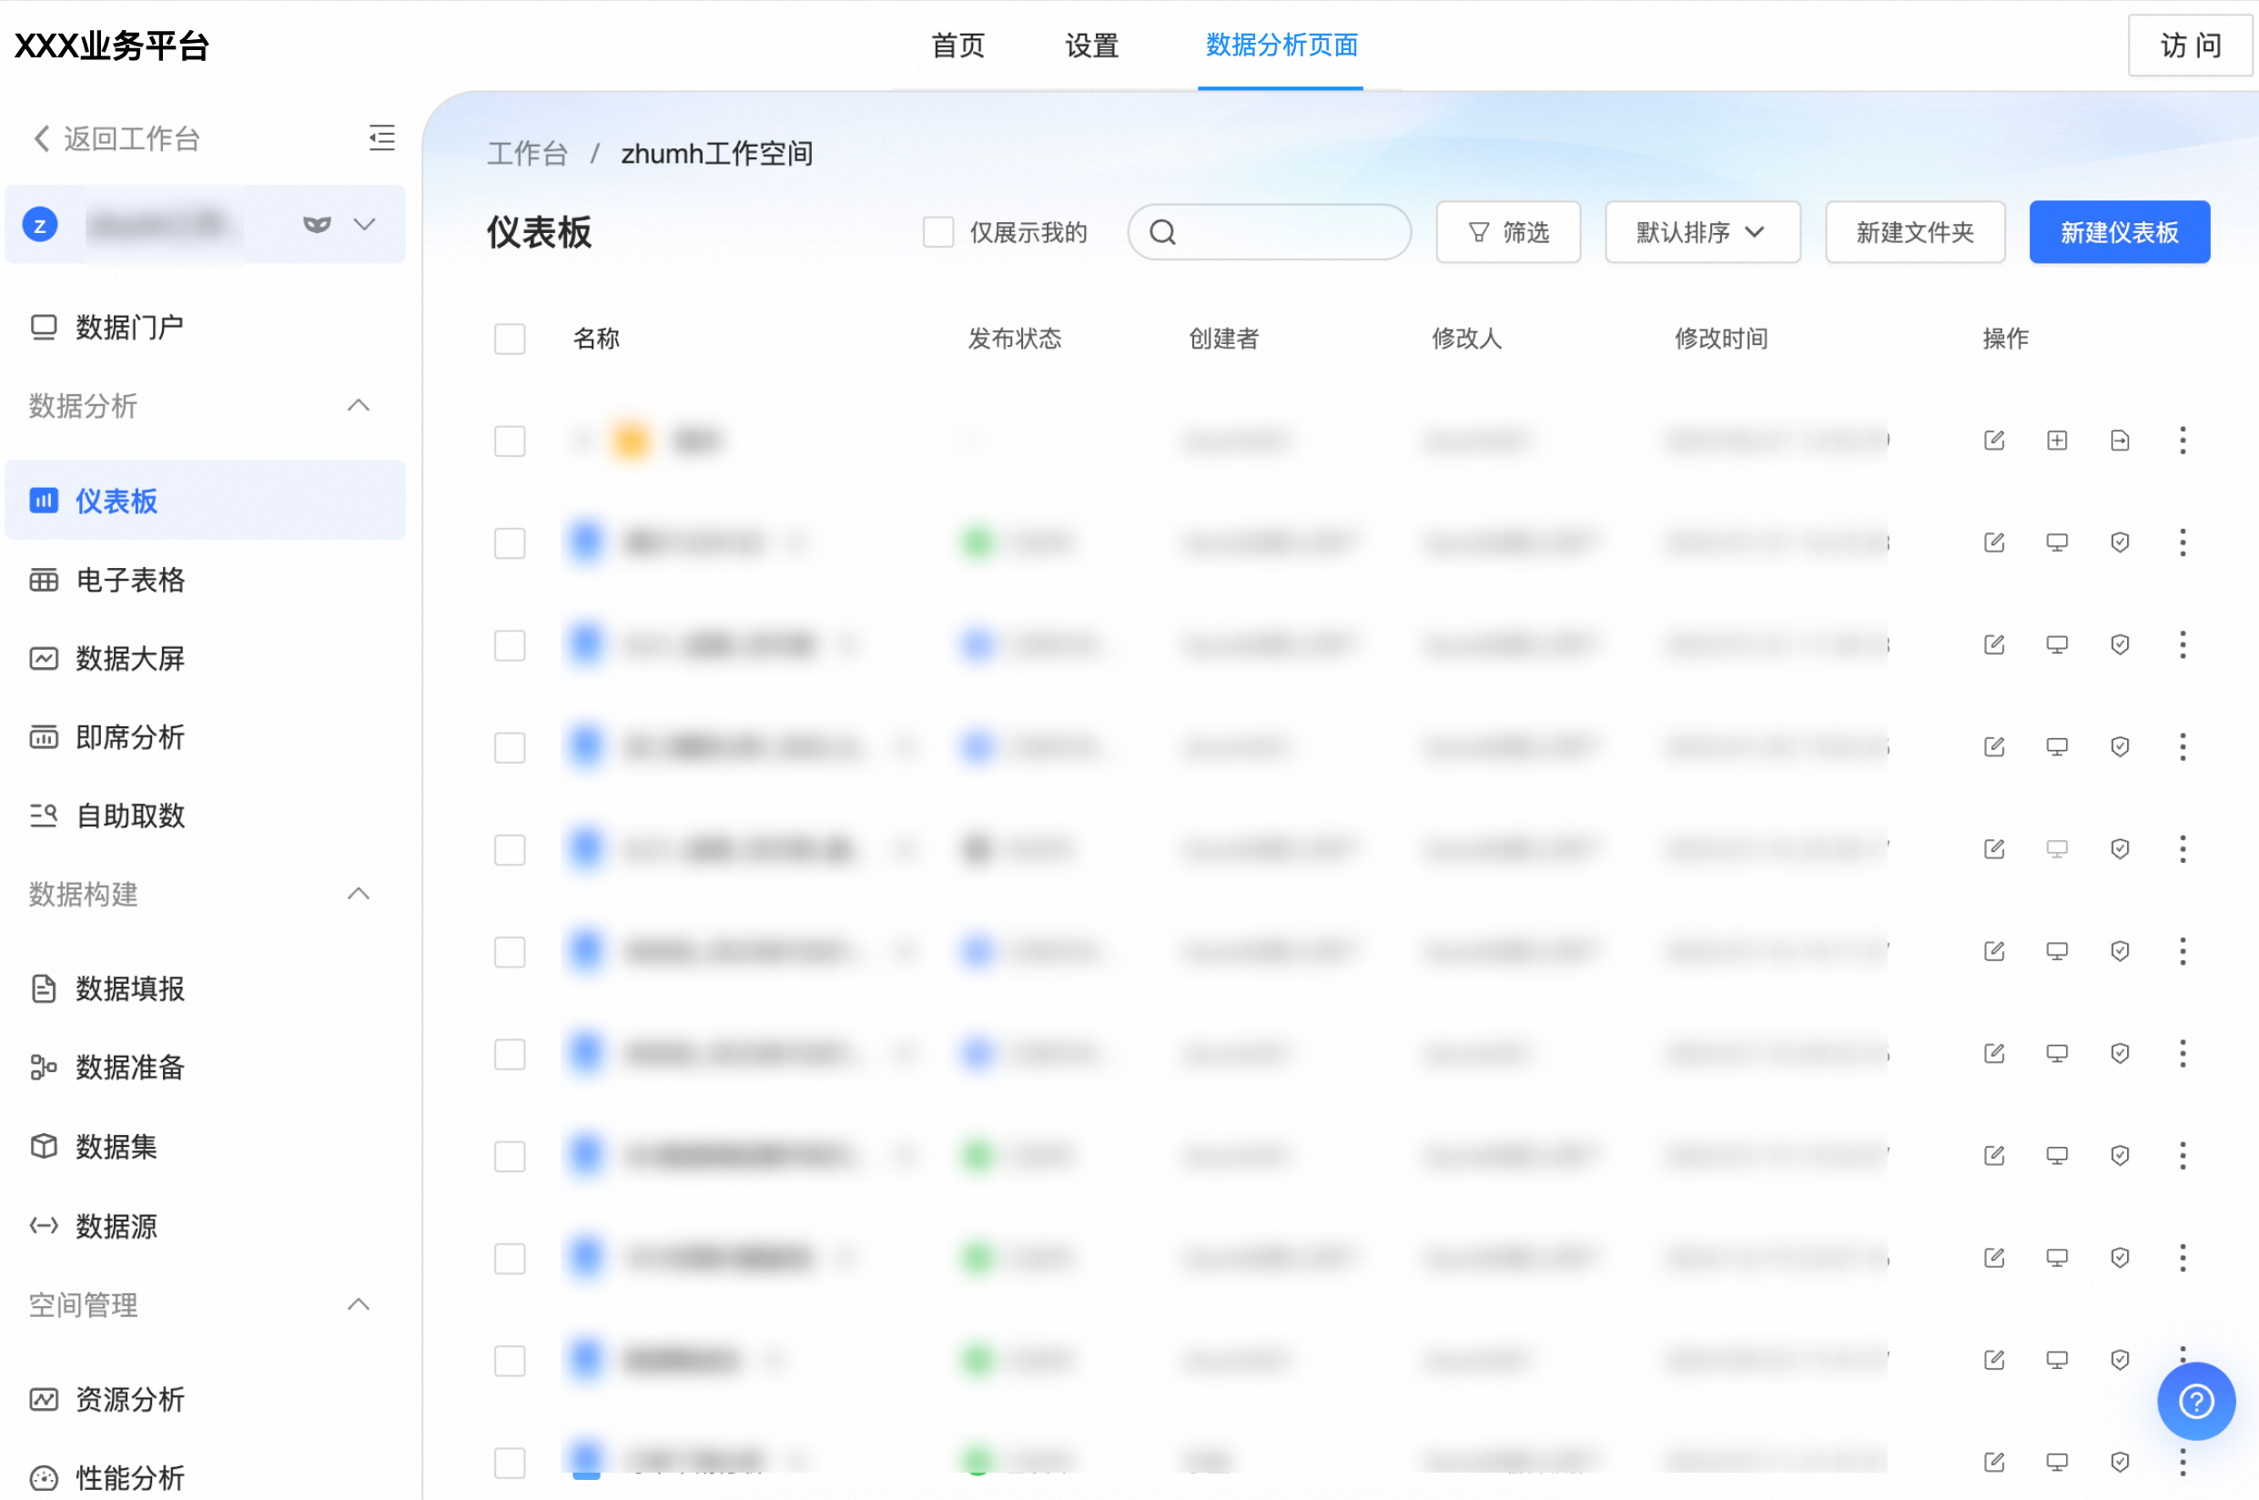Click the 名称 column header
This screenshot has width=2259, height=1500.
click(x=596, y=339)
